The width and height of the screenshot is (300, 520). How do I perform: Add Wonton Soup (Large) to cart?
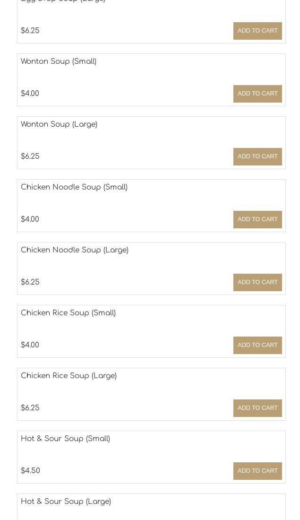point(257,156)
